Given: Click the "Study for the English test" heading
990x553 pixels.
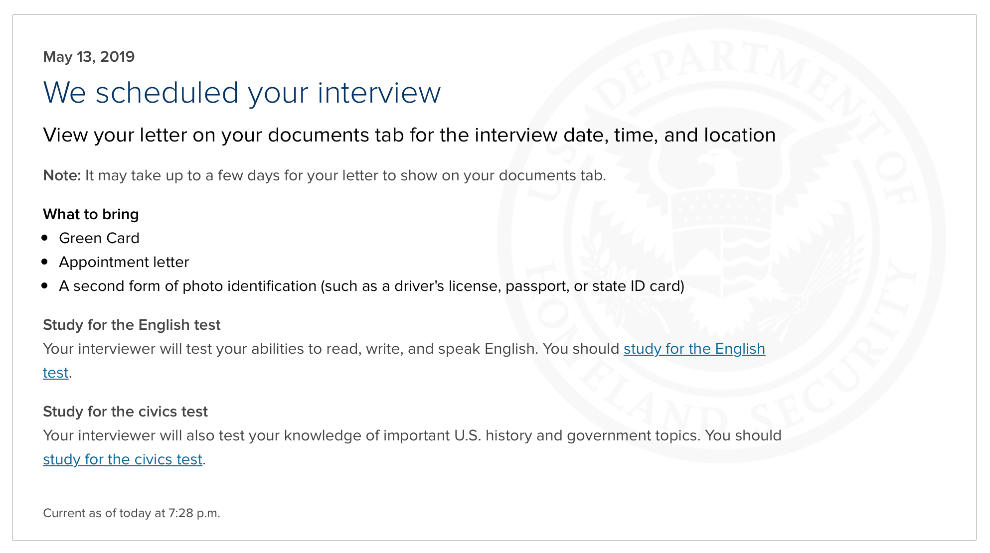Looking at the screenshot, I should (x=132, y=325).
